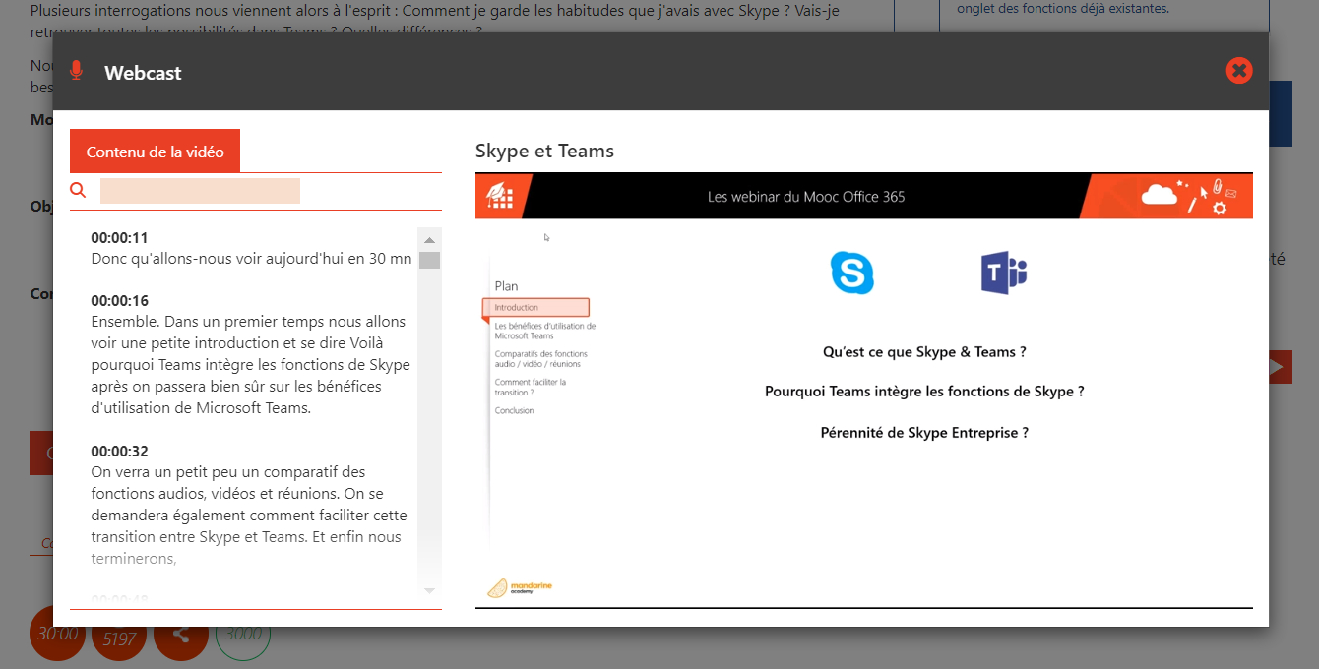Jump to transcript timestamp 00:00:32

point(119,452)
